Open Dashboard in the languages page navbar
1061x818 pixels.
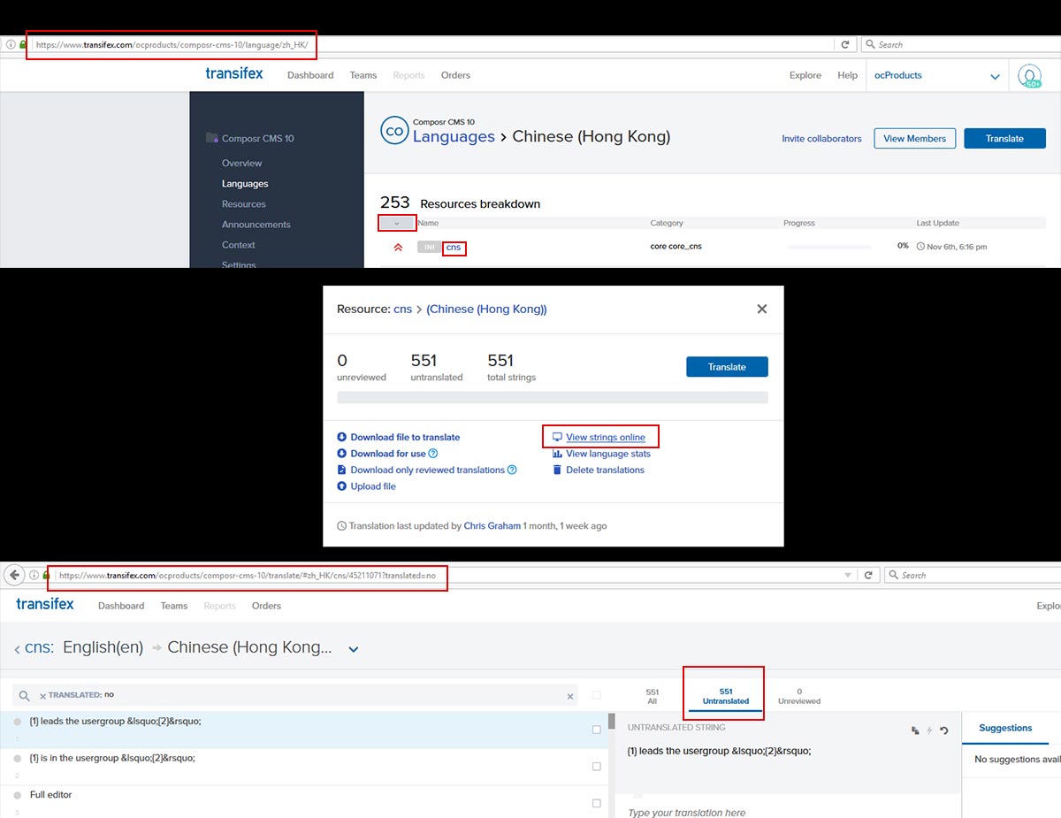pyautogui.click(x=310, y=75)
